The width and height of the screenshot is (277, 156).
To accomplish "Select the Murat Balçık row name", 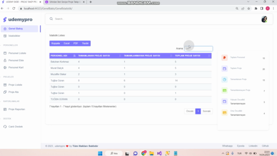I will pos(57,68).
